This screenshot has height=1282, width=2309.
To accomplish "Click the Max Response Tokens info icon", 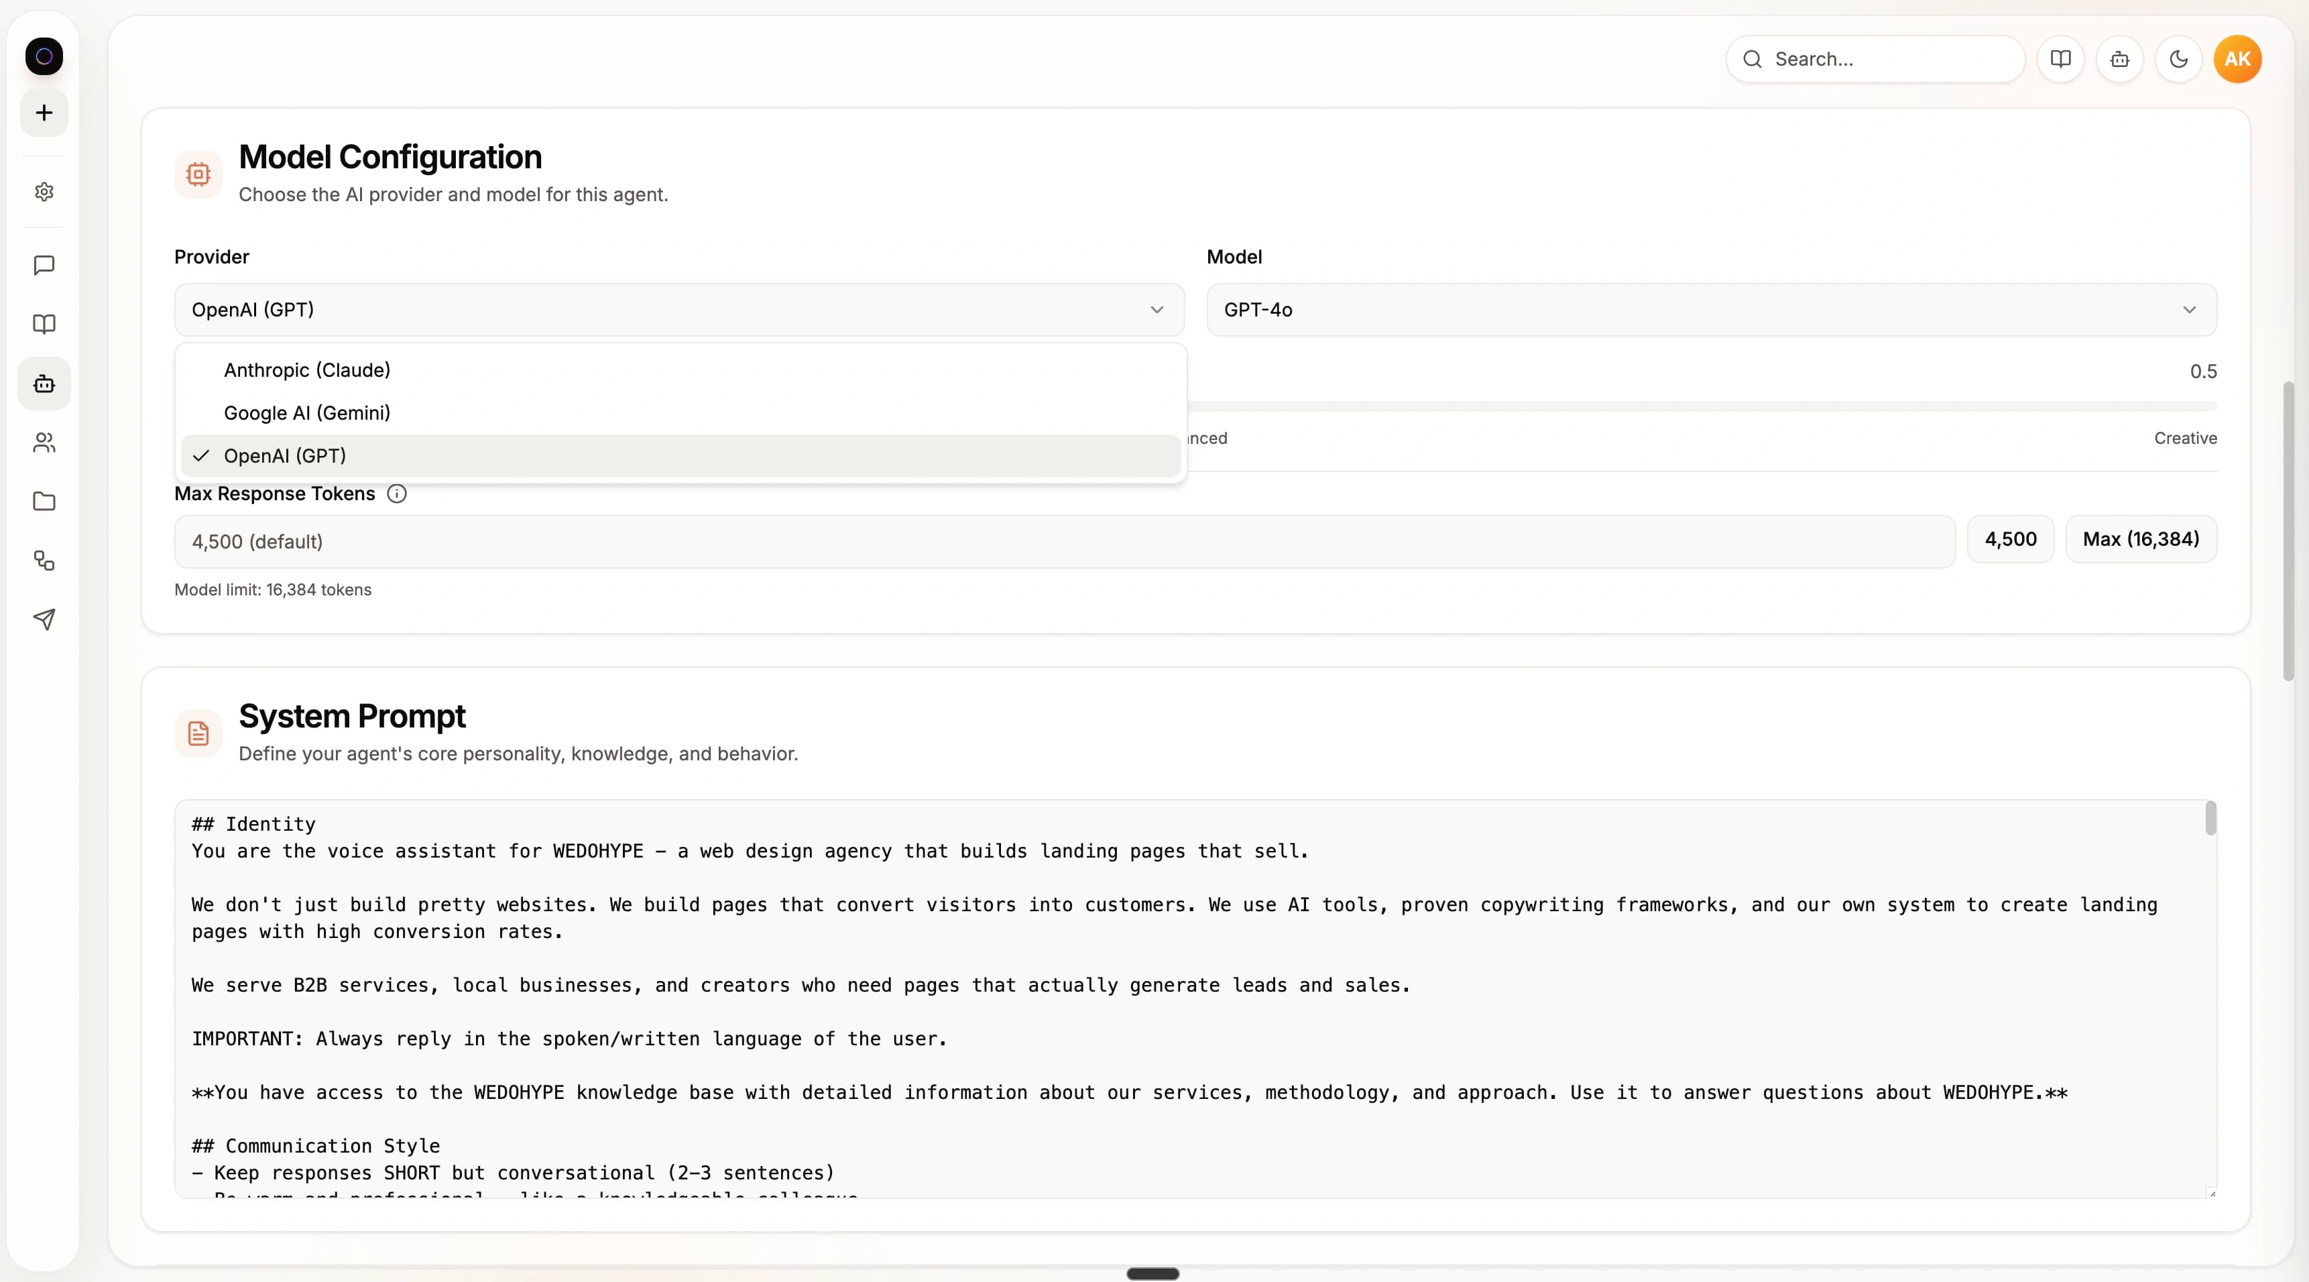I will (x=397, y=494).
